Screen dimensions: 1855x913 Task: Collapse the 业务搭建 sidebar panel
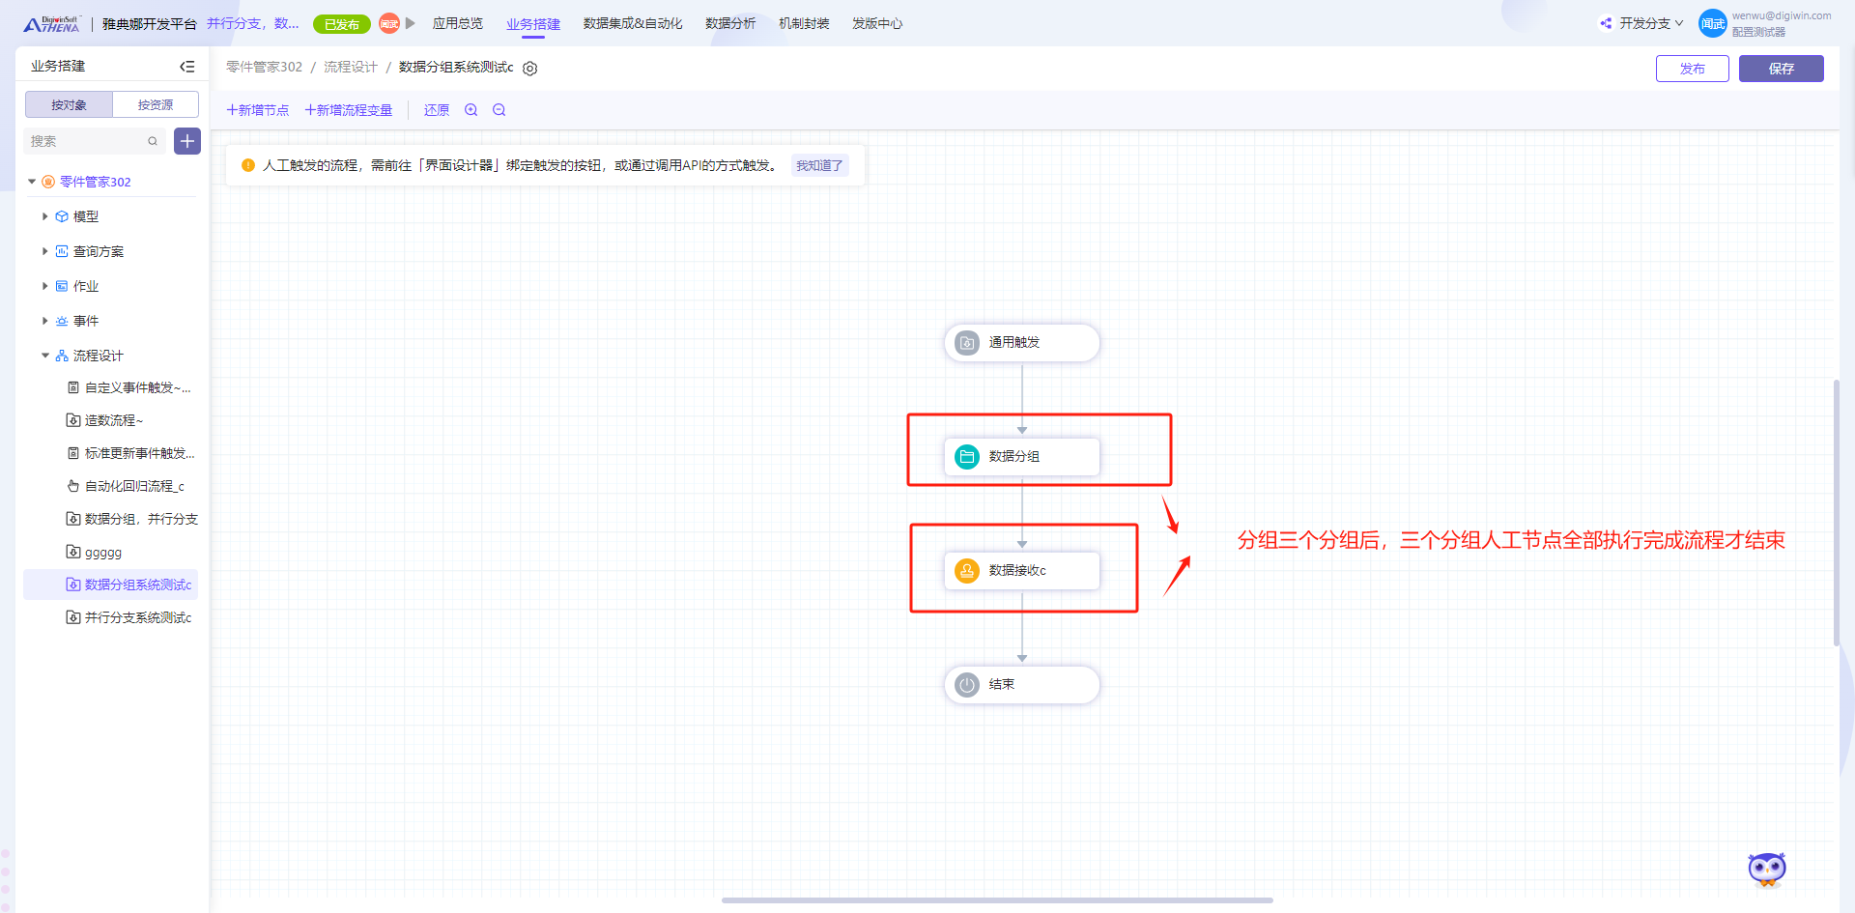click(187, 67)
